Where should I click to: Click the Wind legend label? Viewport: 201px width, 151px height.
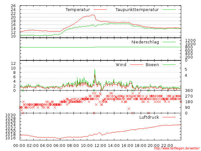point(121,65)
